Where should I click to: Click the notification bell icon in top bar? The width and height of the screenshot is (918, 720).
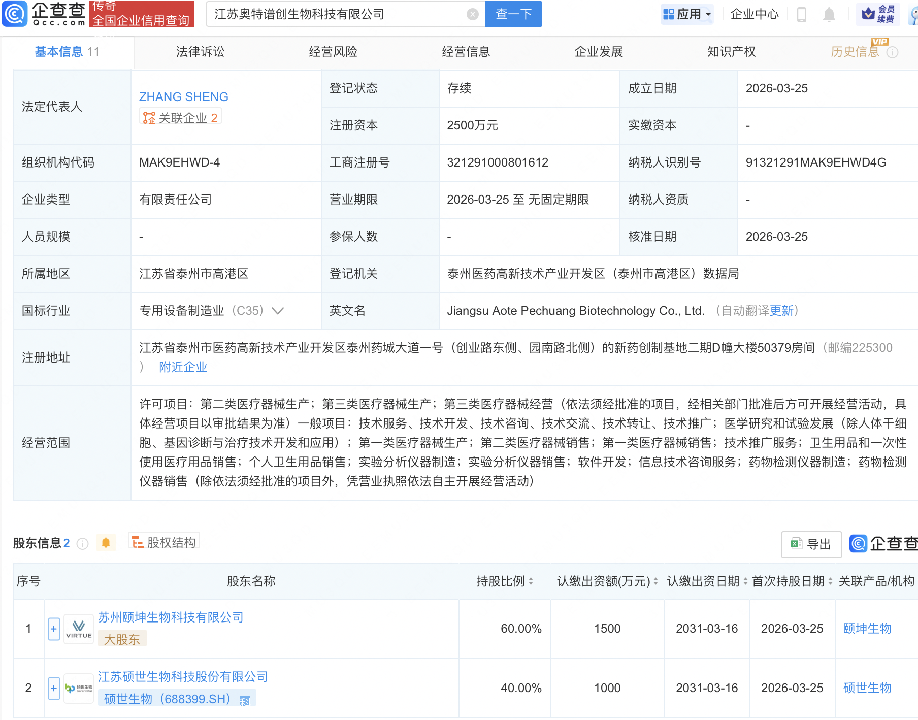tap(830, 14)
